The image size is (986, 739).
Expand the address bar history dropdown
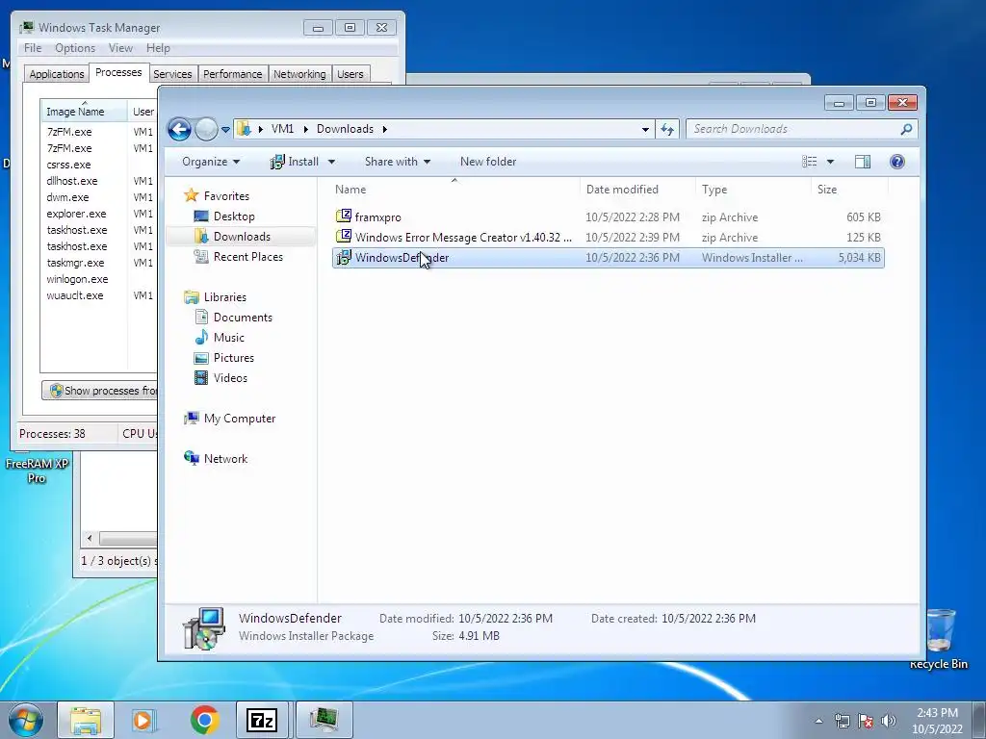[x=645, y=130]
